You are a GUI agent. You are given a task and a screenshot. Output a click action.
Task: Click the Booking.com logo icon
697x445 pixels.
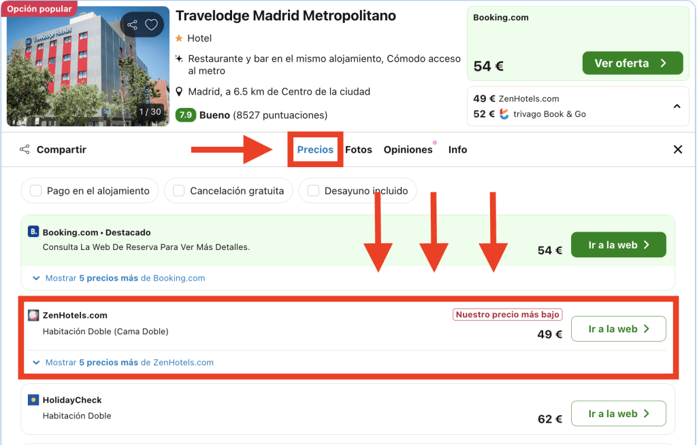(33, 232)
